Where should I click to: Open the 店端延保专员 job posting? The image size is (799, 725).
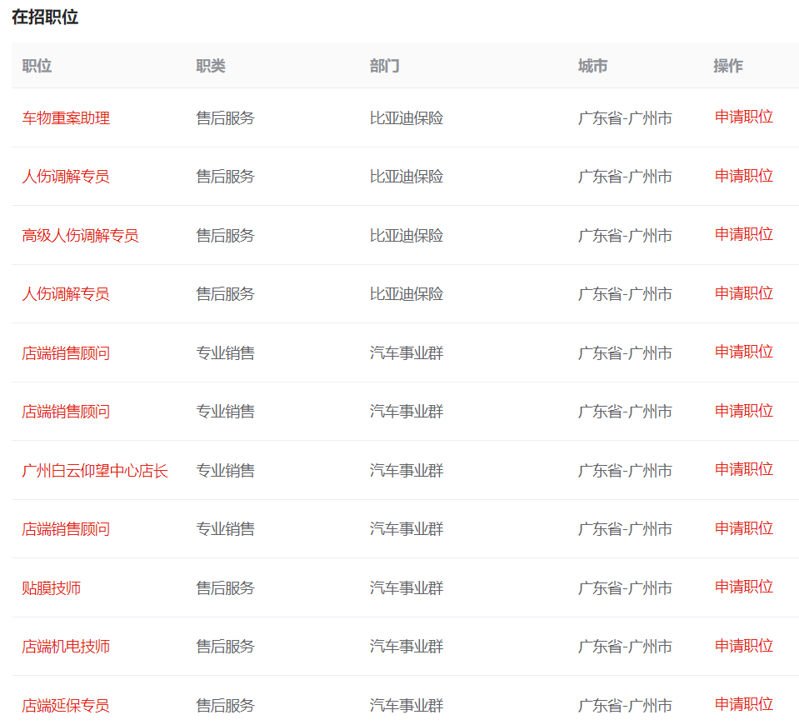pos(66,706)
